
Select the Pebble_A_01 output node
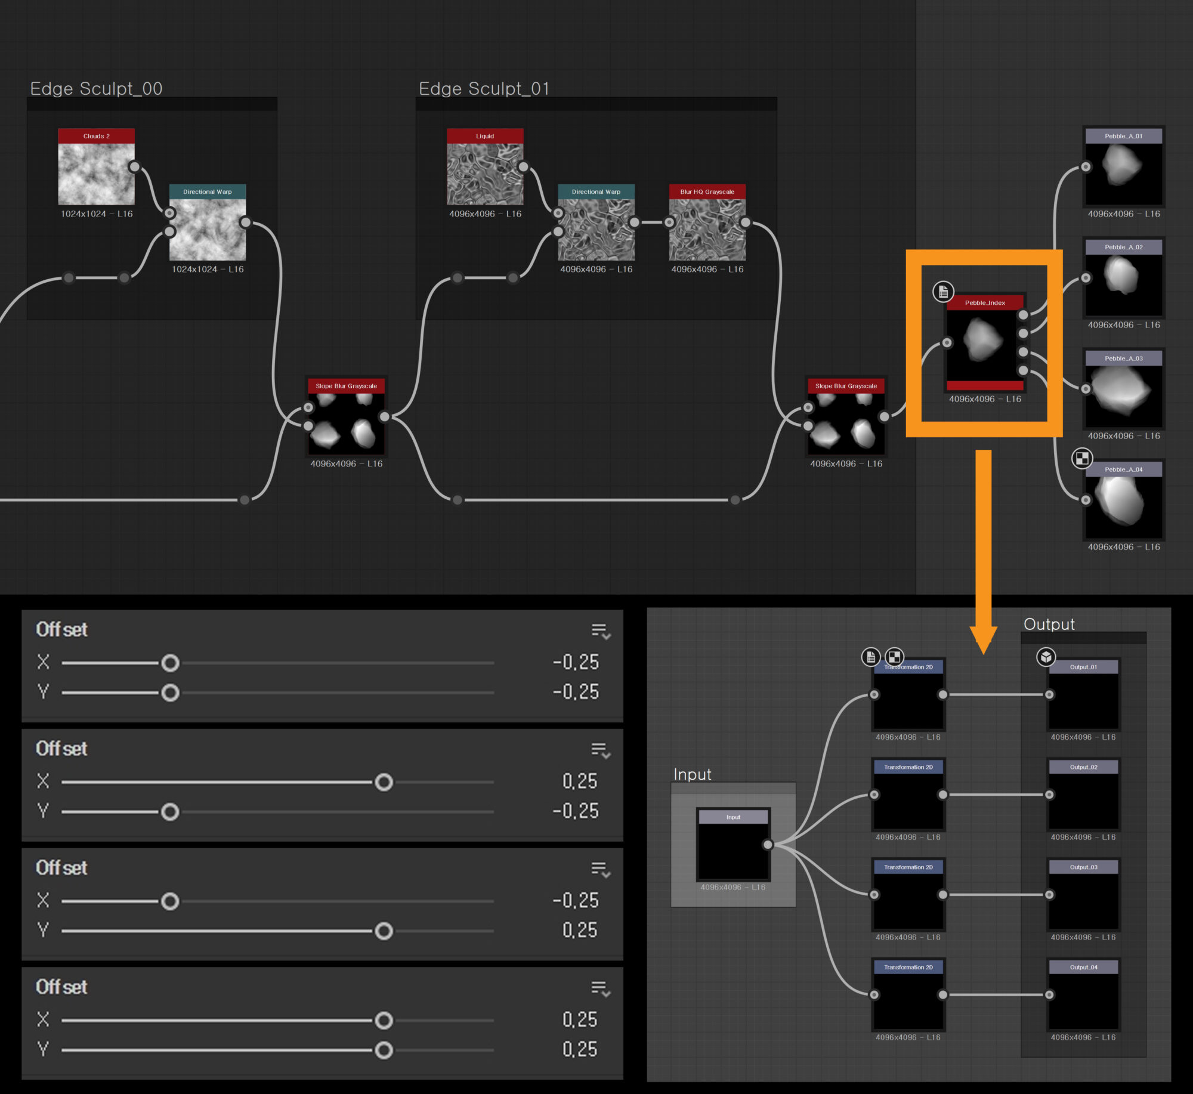[1123, 173]
